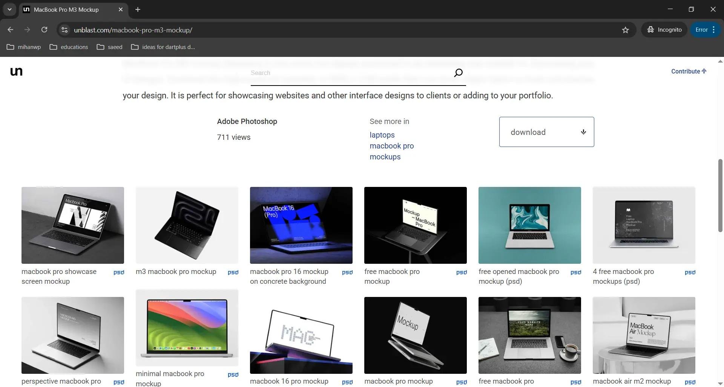Open the tab search chevron
Viewport: 724px width, 387px height.
(9, 9)
